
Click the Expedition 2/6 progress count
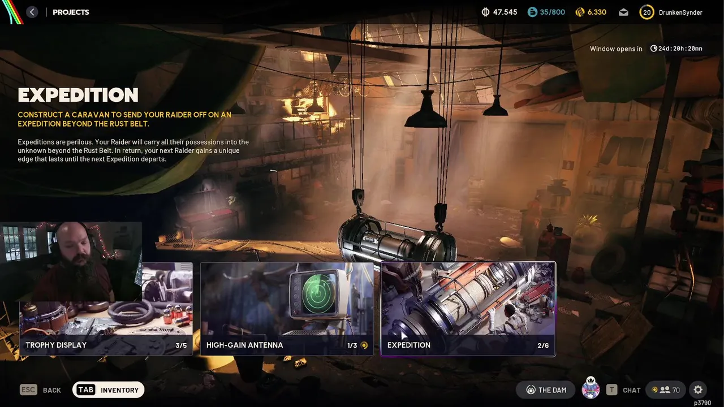click(543, 345)
